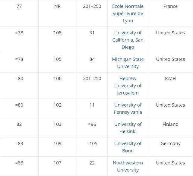193x176 pixels.
Task: Open University of California, San Diego link
Action: click(x=128, y=40)
